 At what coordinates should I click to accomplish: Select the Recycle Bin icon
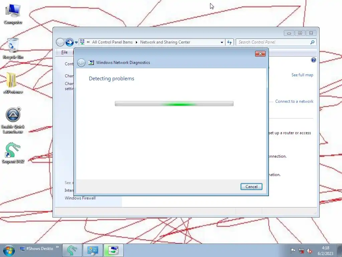13,49
